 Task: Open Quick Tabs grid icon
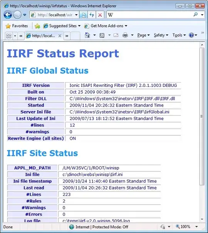coord(8,36)
